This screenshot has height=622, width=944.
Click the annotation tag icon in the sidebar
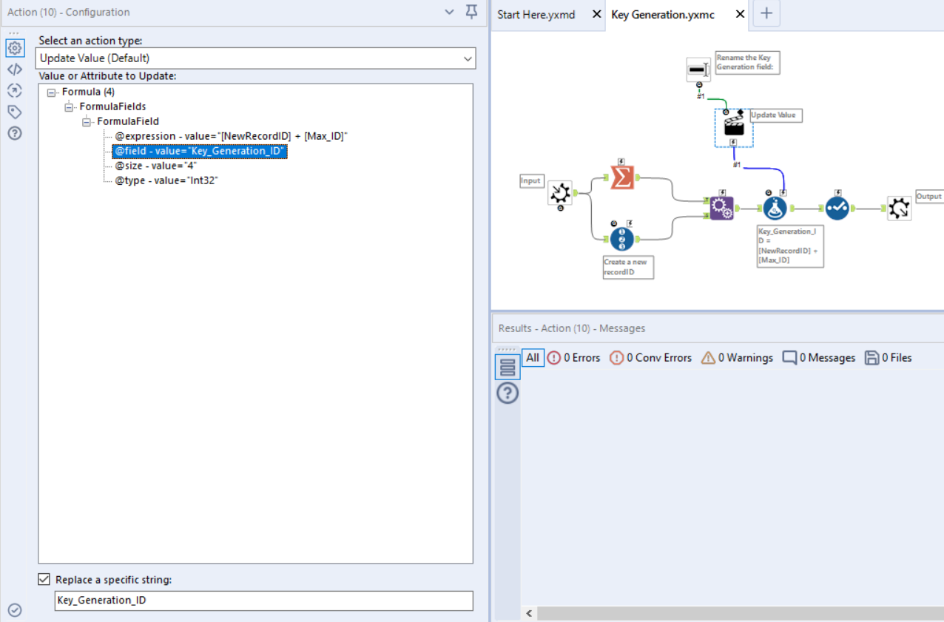tap(16, 112)
